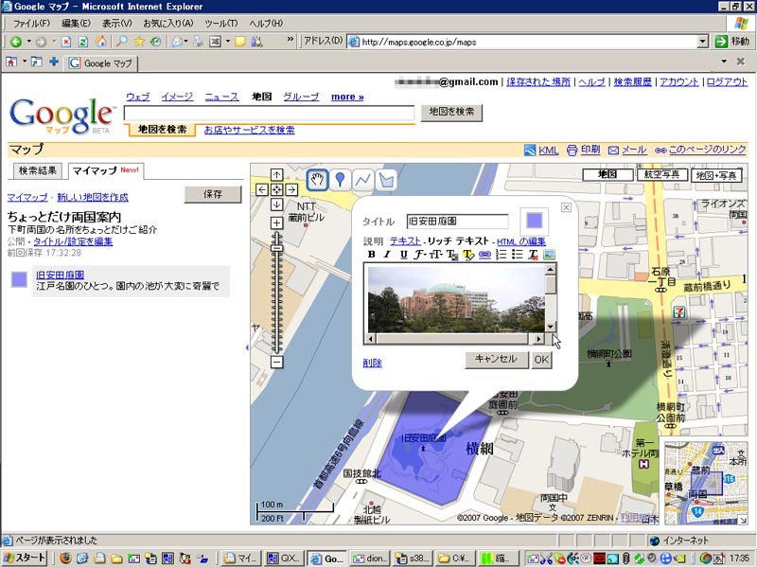Open 編集 menu

click(76, 23)
